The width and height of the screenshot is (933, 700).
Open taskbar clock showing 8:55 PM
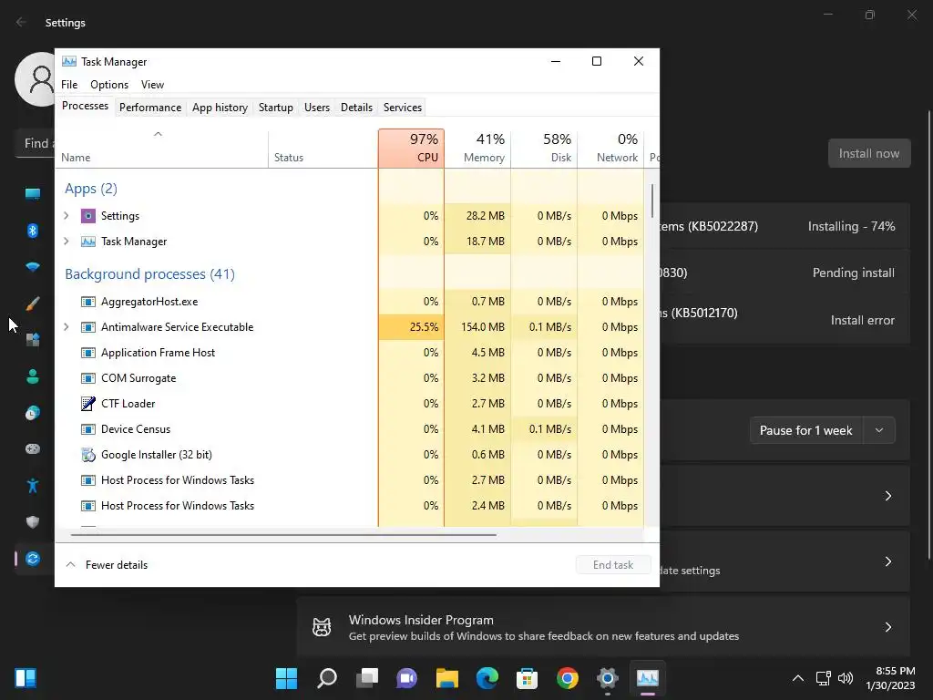[x=890, y=678]
